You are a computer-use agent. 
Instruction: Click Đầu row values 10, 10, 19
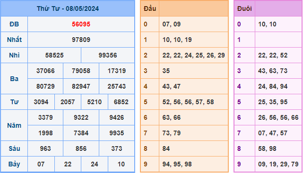(x=177, y=40)
